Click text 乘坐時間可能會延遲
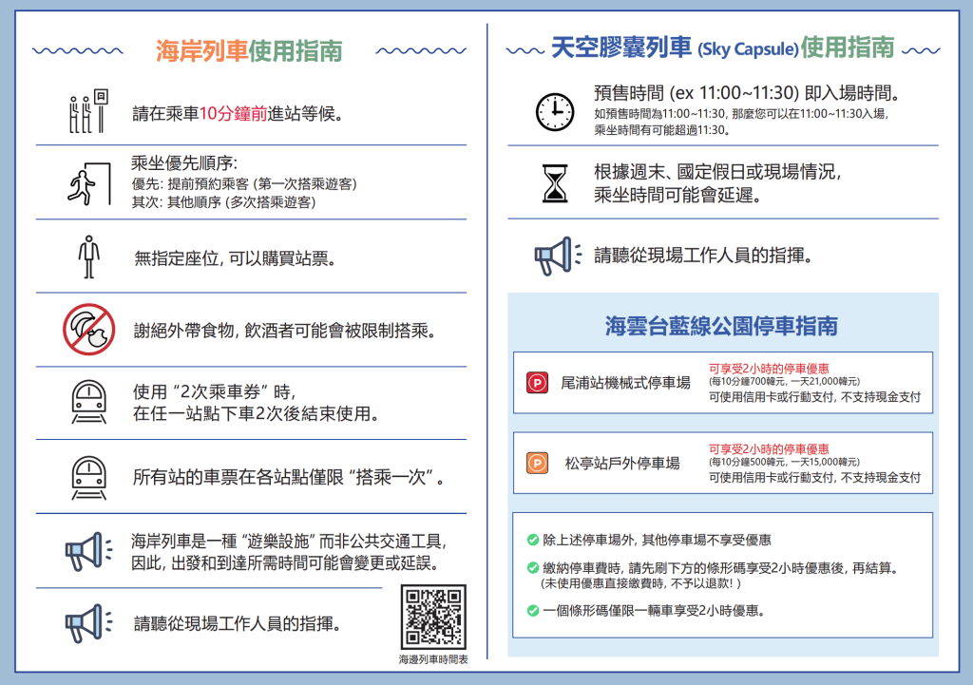 pos(677,195)
